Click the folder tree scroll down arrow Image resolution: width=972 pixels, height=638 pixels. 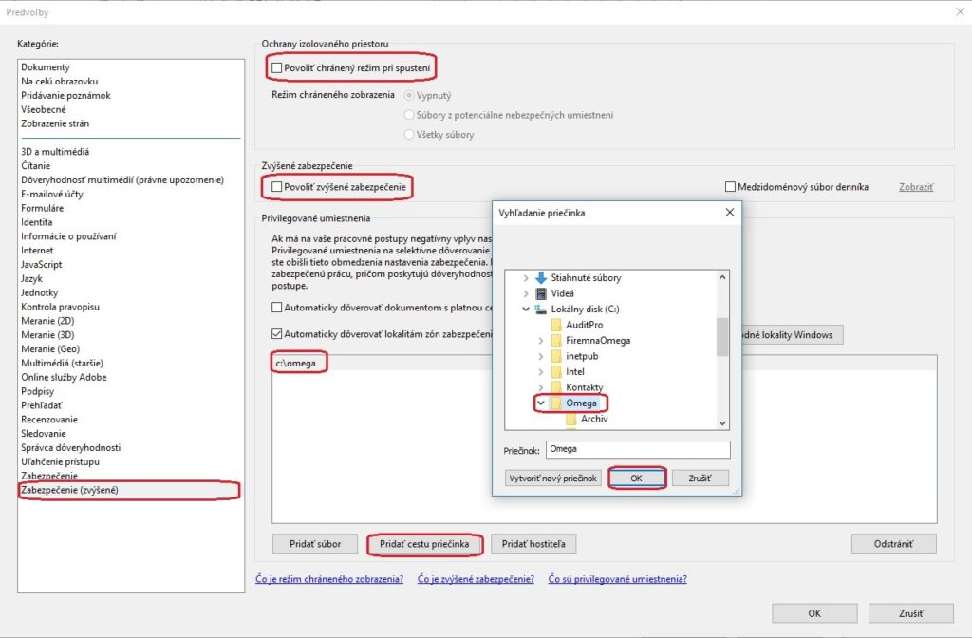coord(722,422)
